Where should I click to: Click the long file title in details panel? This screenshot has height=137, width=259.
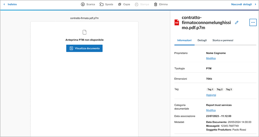point(206,22)
